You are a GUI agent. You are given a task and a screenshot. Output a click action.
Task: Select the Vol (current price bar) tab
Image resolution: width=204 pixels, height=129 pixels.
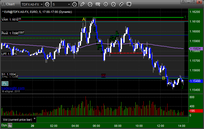[17, 120]
